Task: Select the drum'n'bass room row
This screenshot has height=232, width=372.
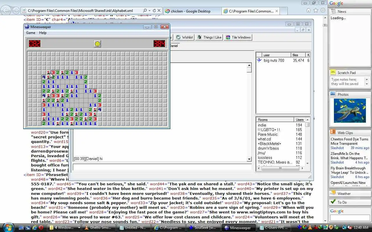Action: coord(280,148)
